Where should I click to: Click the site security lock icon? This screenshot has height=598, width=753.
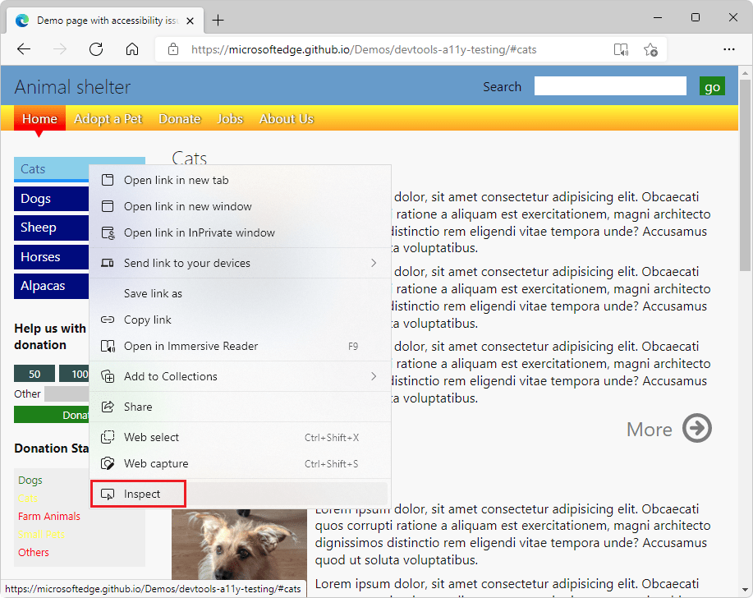click(173, 49)
